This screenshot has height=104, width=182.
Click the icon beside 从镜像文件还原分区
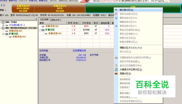(116, 69)
